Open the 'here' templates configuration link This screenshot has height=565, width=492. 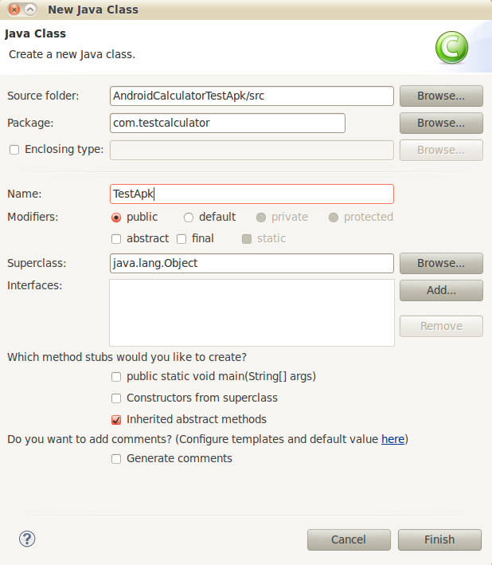pyautogui.click(x=392, y=438)
